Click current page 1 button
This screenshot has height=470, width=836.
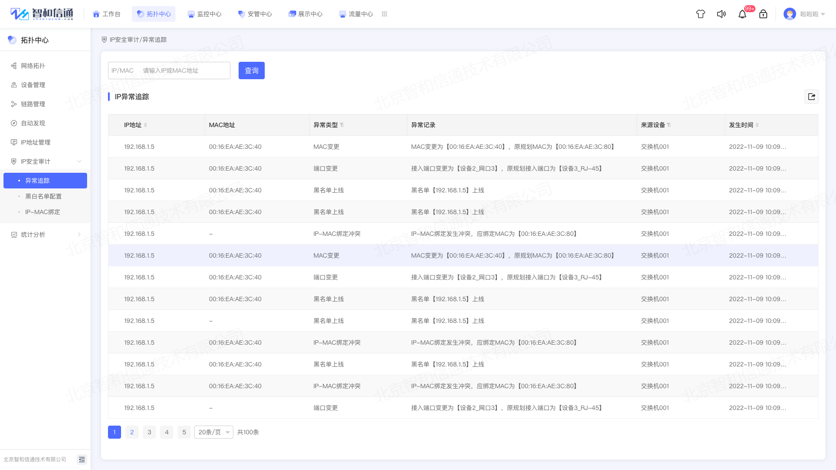pyautogui.click(x=115, y=432)
